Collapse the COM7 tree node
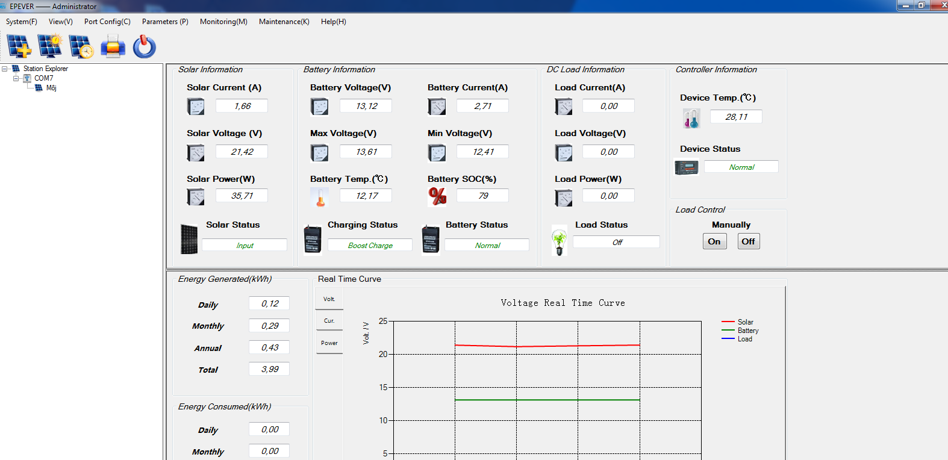Viewport: 948px width, 460px height. click(x=16, y=78)
